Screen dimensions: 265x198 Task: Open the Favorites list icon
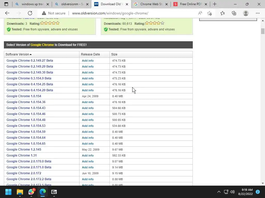tap(223, 13)
